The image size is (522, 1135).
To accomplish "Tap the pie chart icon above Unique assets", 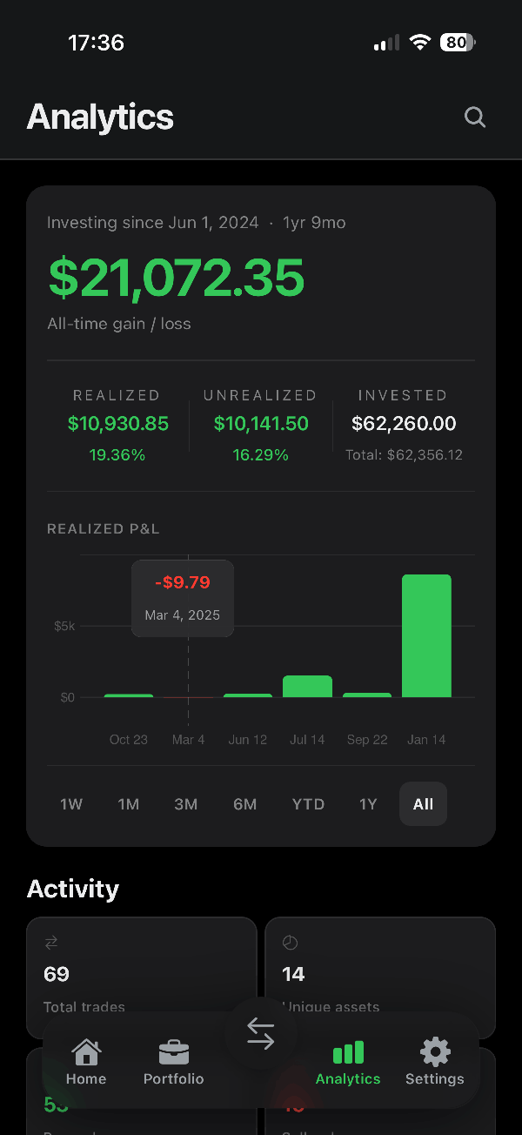I will pyautogui.click(x=290, y=942).
